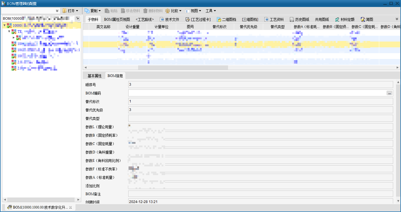Collapse the root 10000 tree node
Viewport: 401px width, 212px height.
(4, 25)
